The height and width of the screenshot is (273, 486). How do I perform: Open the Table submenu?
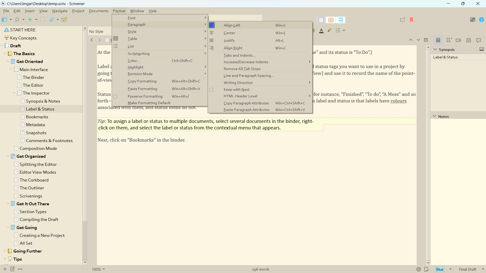point(160,39)
